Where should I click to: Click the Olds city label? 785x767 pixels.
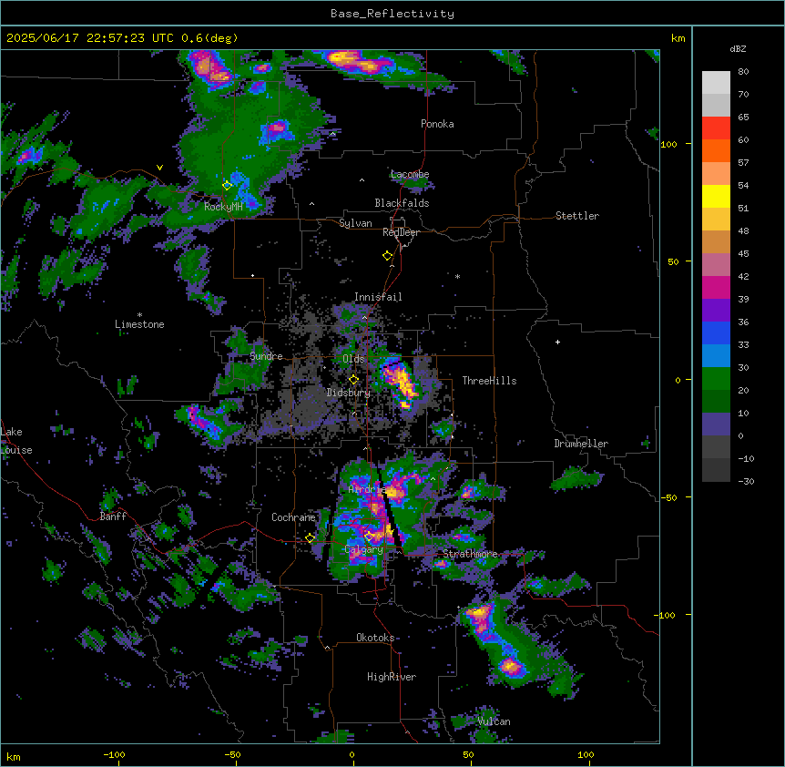coord(353,359)
